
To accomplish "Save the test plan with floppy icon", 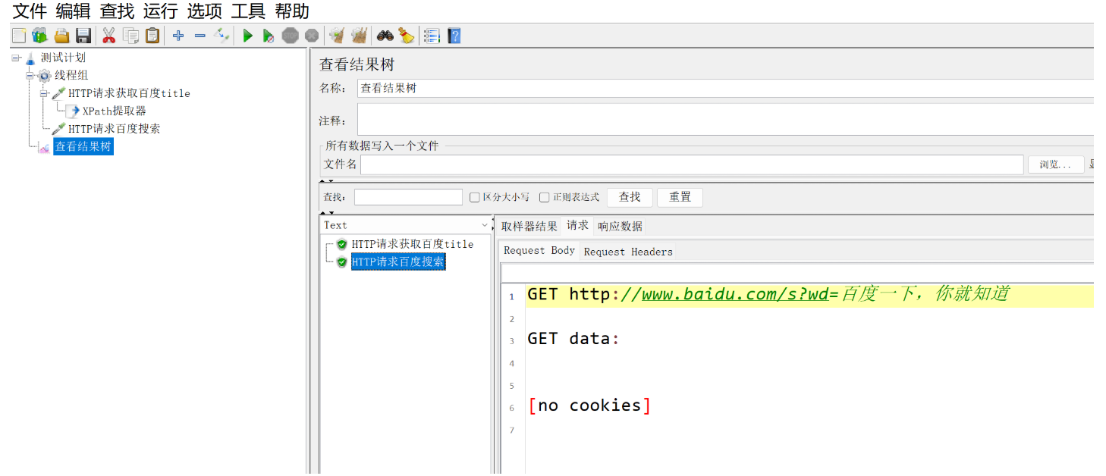I will tap(83, 36).
